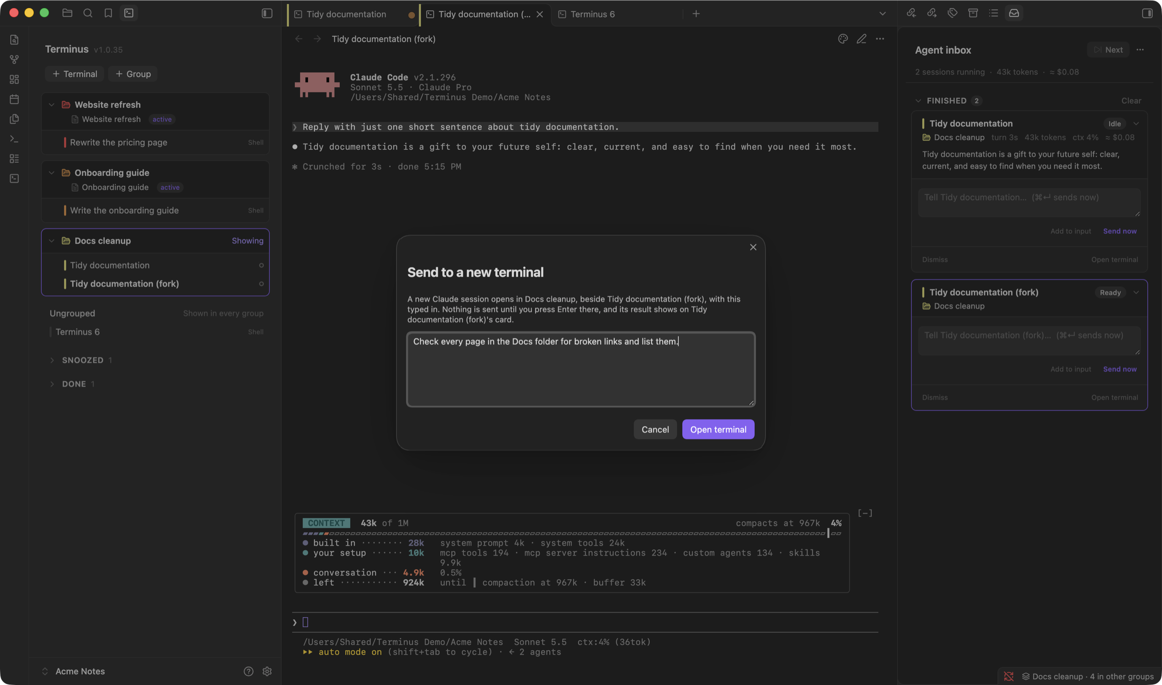Open the backlinks icon in right panel header

(911, 13)
